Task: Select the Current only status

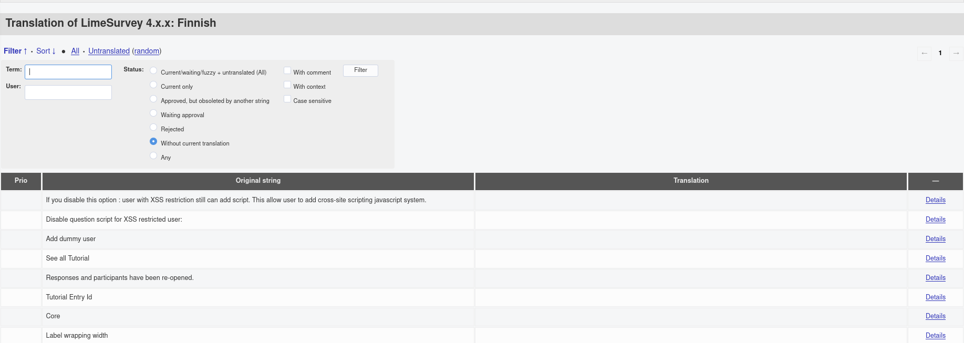Action: (153, 85)
